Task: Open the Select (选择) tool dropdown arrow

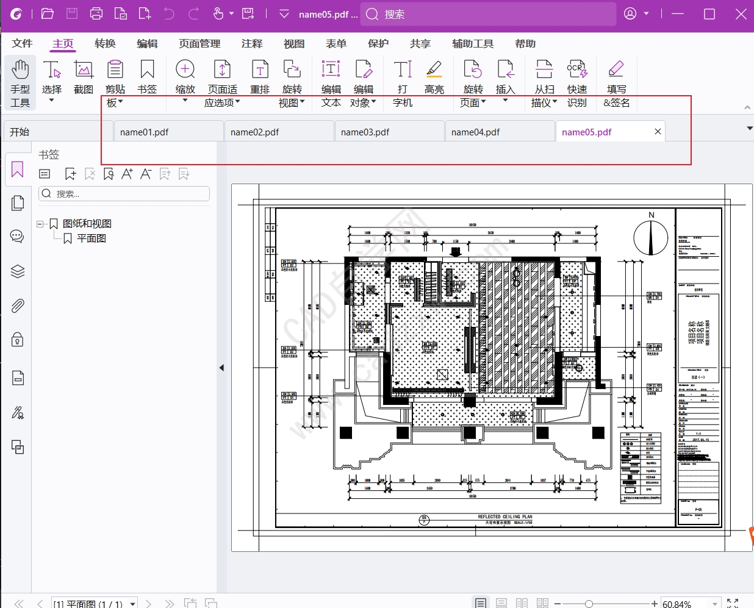Action: click(52, 101)
